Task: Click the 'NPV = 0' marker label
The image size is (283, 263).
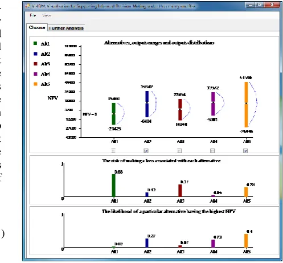Action: pos(89,114)
